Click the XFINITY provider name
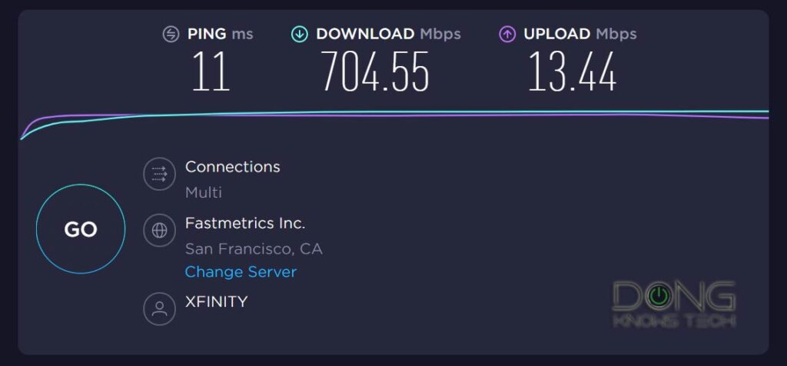The width and height of the screenshot is (787, 366). tap(216, 301)
